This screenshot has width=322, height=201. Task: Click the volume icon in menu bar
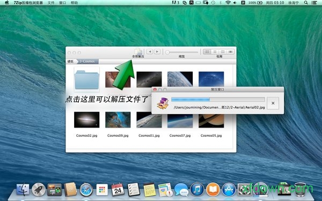pyautogui.click(x=235, y=3)
